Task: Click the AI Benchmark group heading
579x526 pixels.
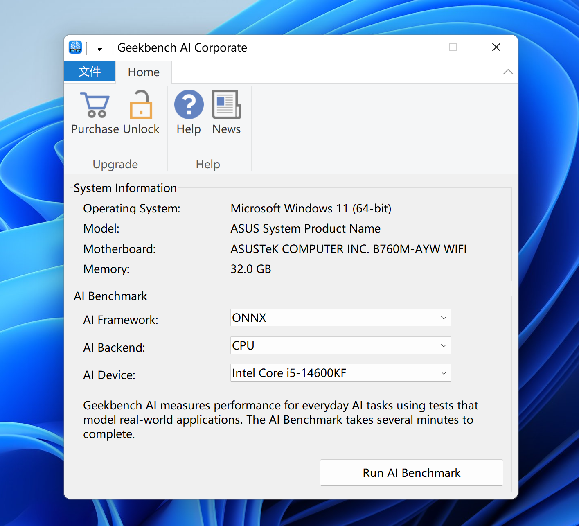Action: 110,296
